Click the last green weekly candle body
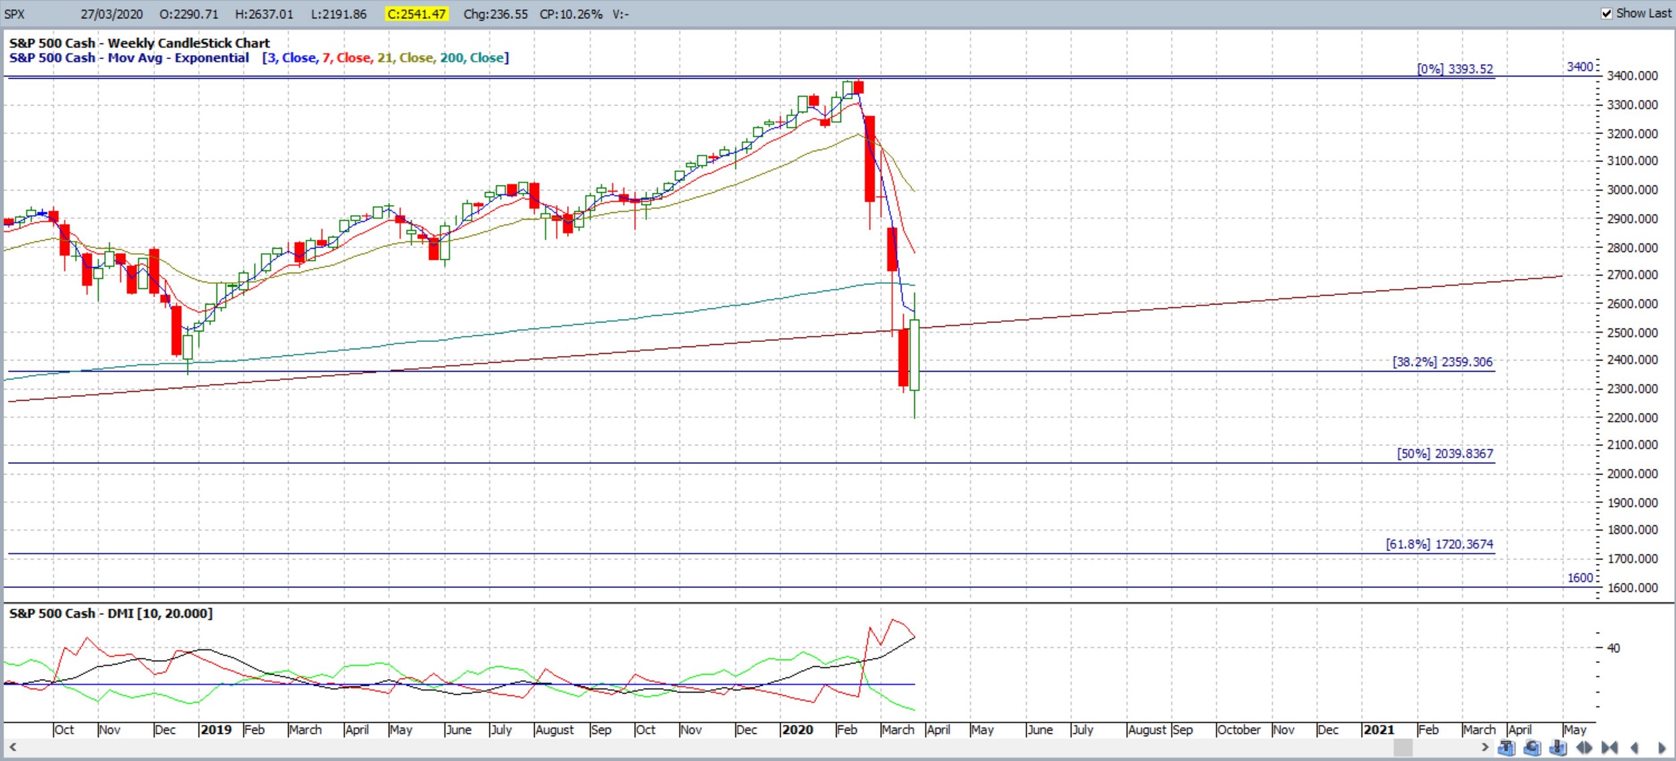The image size is (1676, 761). 914,355
